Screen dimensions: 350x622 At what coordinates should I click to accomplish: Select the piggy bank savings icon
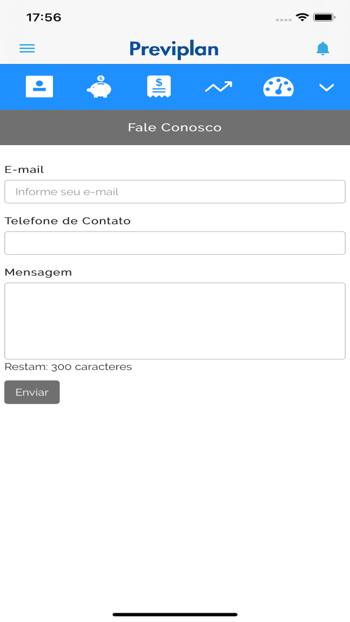[x=99, y=86]
